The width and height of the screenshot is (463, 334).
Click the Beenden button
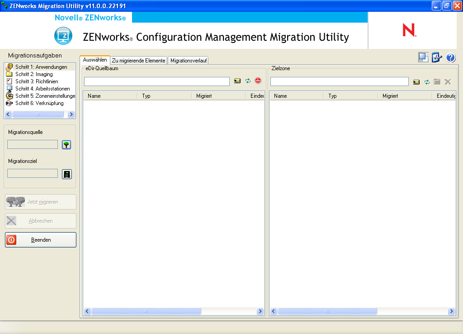(x=41, y=240)
